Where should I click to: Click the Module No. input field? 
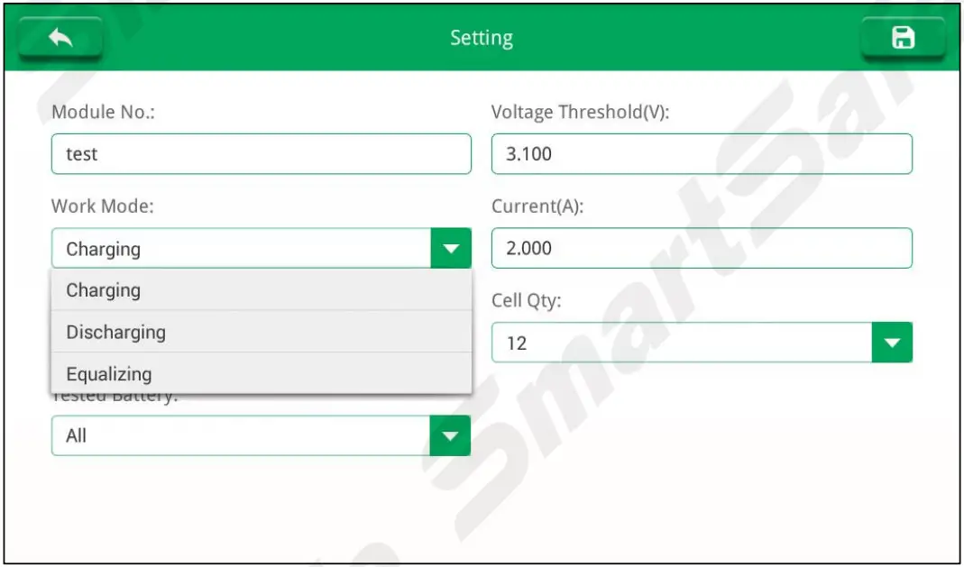pyautogui.click(x=261, y=154)
